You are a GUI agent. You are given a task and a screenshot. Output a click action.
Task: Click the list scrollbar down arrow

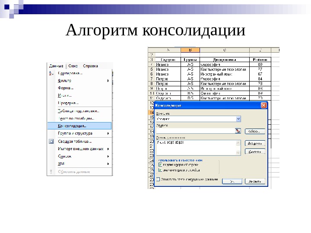238,153
